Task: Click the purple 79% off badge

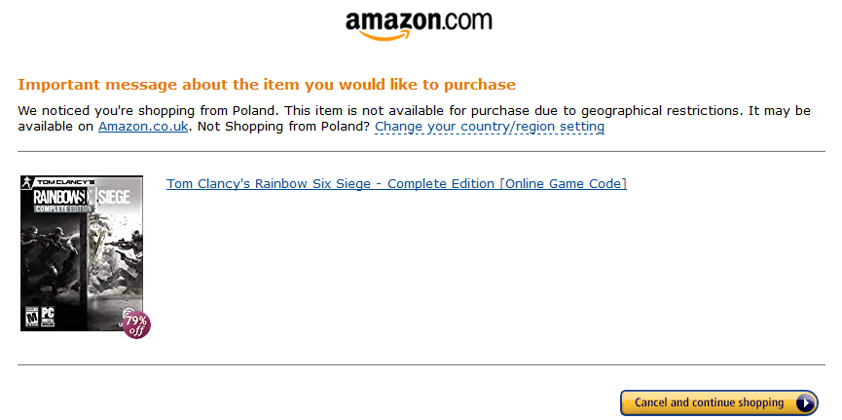Action: (x=136, y=325)
